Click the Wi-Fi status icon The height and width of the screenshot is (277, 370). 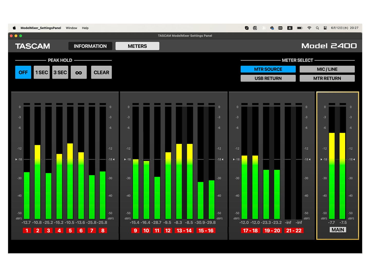(x=309, y=28)
